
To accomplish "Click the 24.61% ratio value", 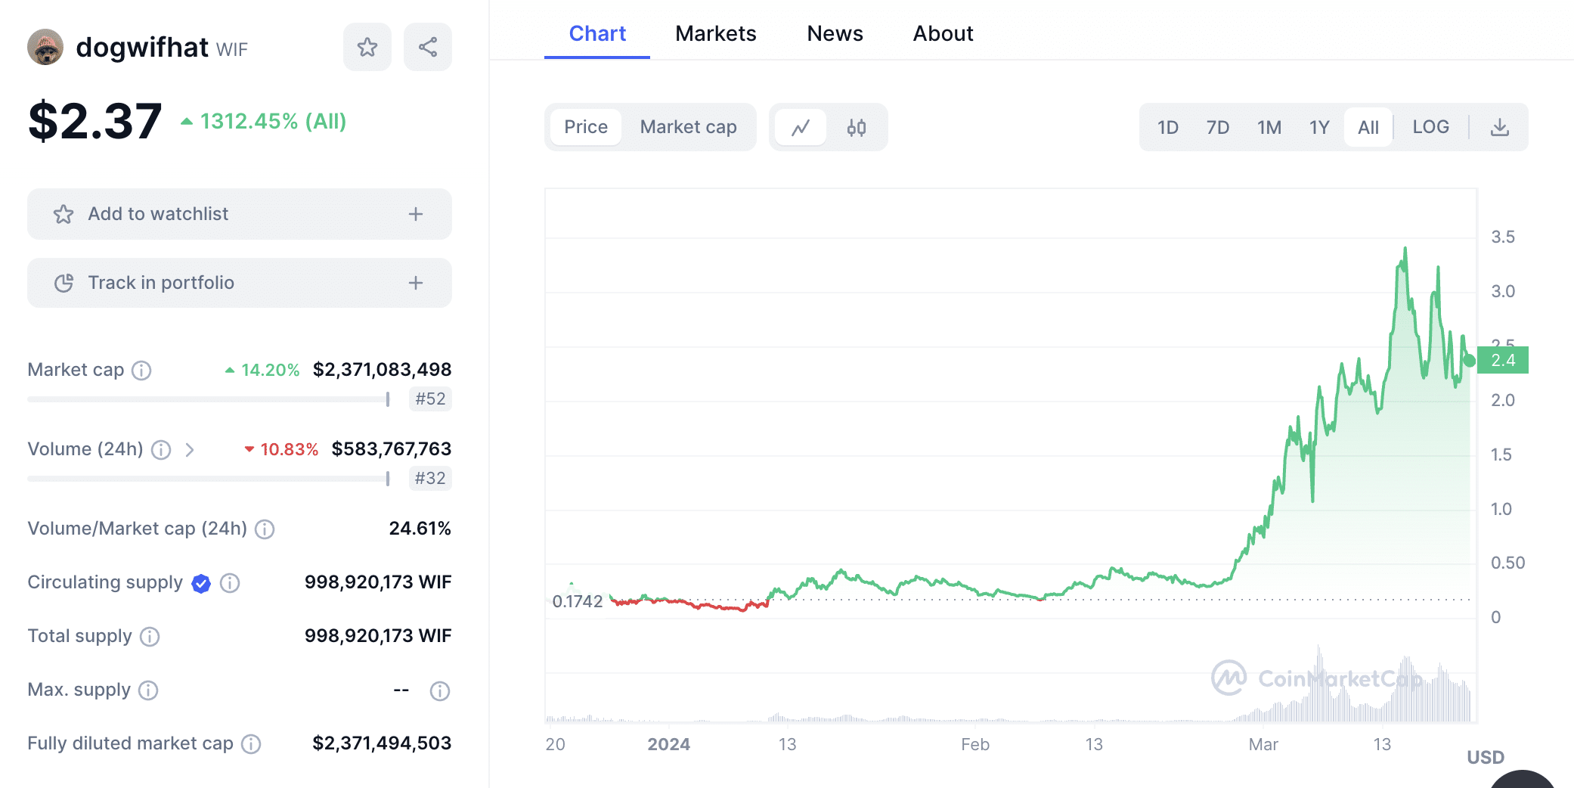I will (420, 529).
